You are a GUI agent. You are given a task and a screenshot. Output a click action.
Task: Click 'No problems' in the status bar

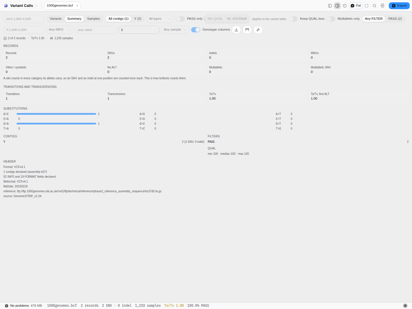[20, 306]
